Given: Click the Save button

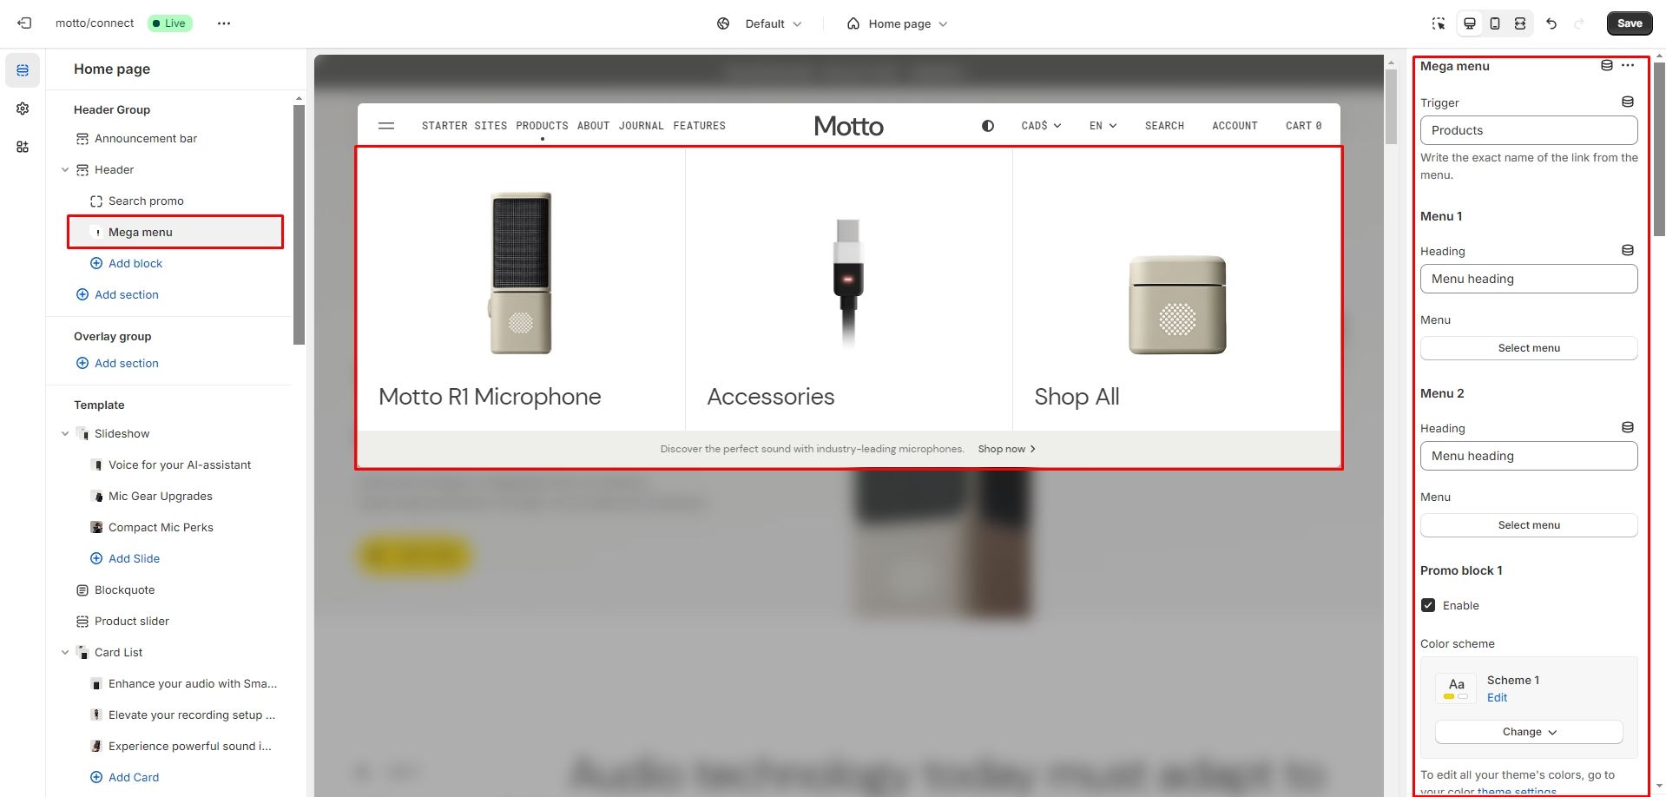Looking at the screenshot, I should click(1630, 23).
